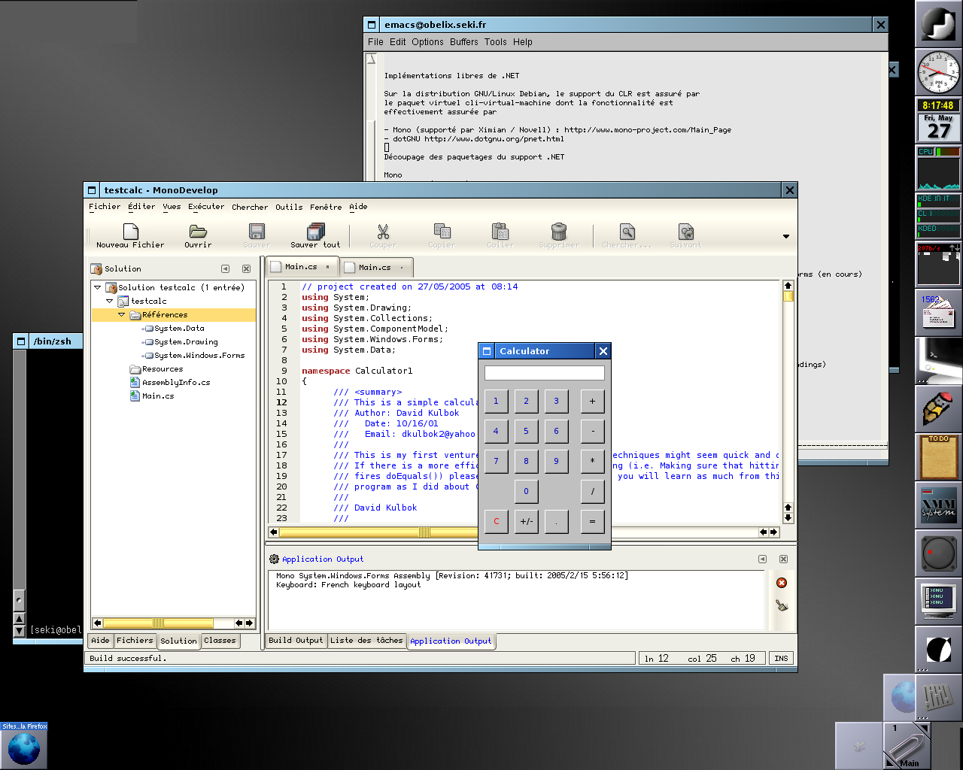Click Calculator equals button
Viewport: 963px width, 770px height.
point(592,521)
